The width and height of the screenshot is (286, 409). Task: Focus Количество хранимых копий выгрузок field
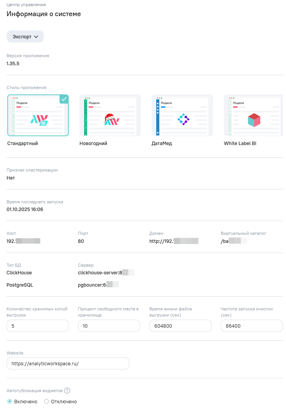(x=38, y=326)
